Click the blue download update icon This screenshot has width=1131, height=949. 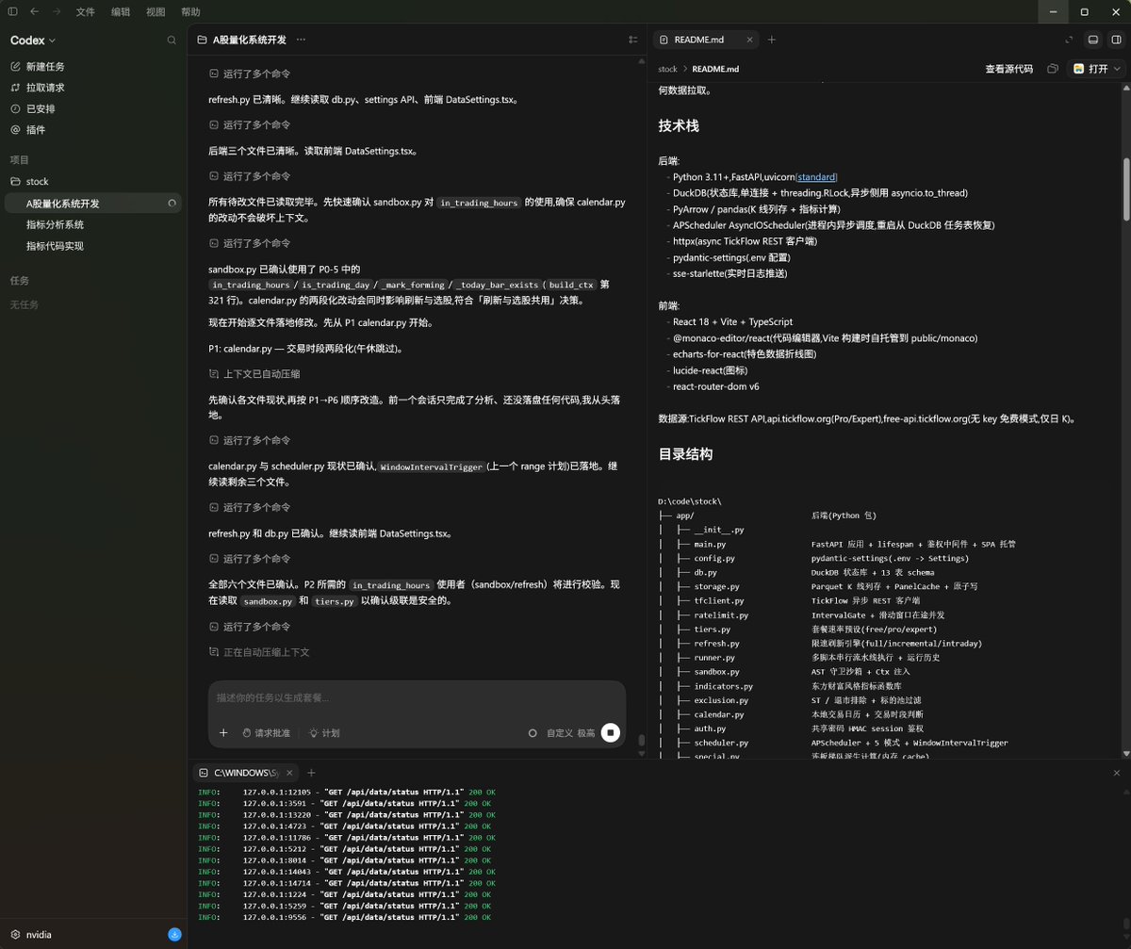pos(174,935)
